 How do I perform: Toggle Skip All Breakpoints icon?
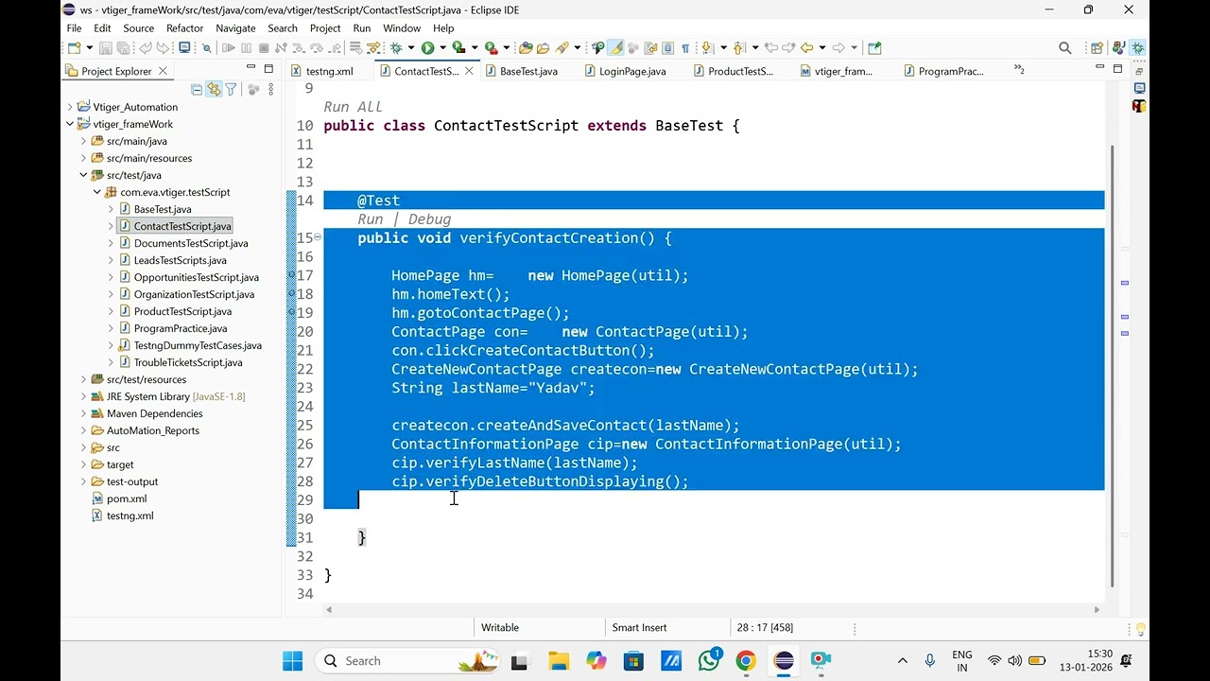click(x=206, y=47)
